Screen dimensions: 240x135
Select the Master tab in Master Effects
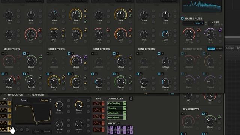(219, 49)
